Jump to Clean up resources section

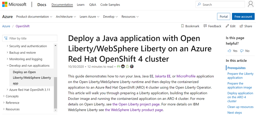click(240, 107)
